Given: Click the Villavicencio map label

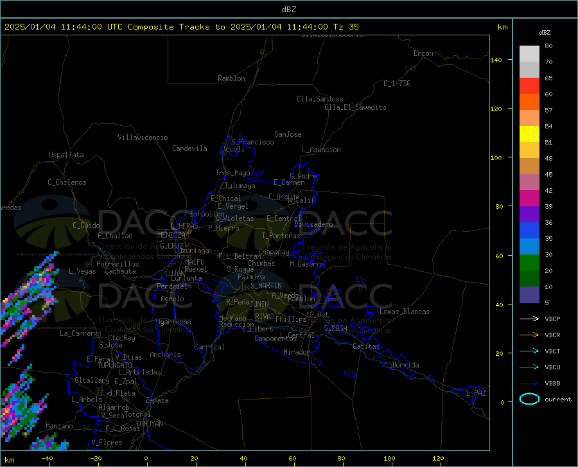Looking at the screenshot, I should [143, 137].
